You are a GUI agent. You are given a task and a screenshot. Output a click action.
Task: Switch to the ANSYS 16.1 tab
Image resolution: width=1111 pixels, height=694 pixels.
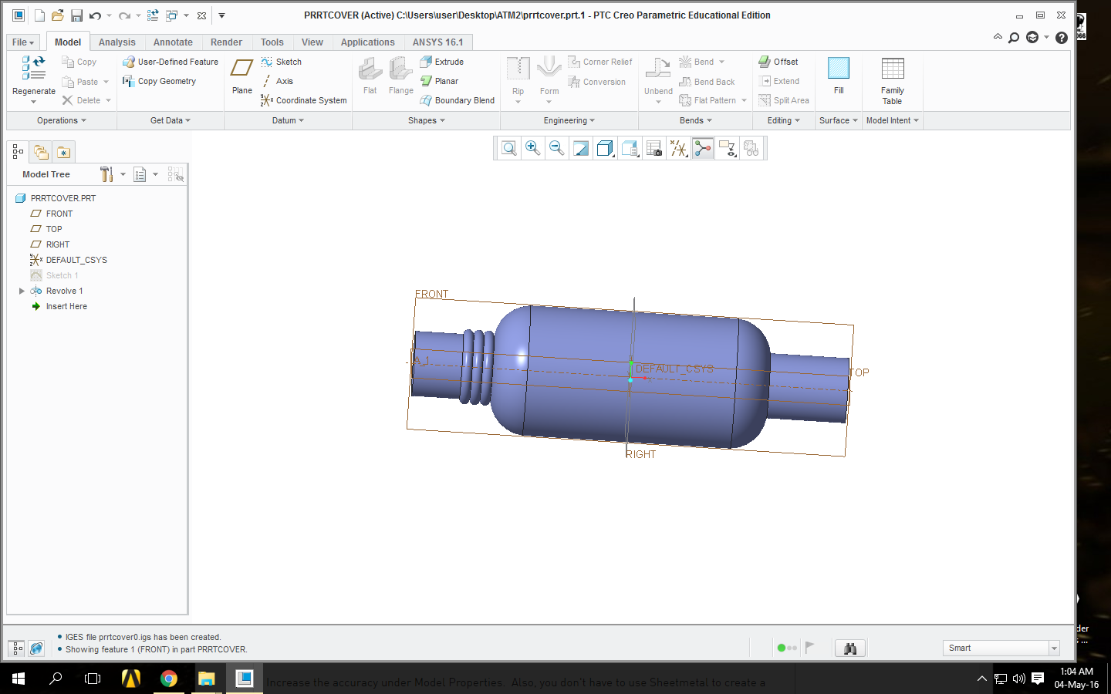pos(437,42)
